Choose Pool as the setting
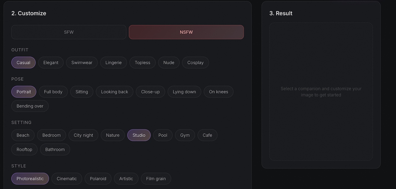The width and height of the screenshot is (396, 189). pos(163,135)
